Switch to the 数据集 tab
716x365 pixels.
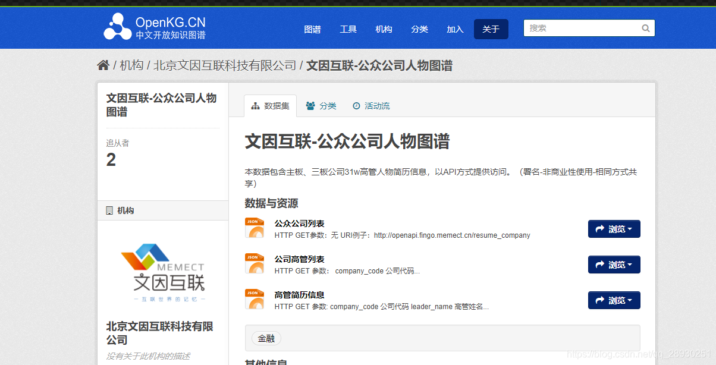(x=271, y=106)
